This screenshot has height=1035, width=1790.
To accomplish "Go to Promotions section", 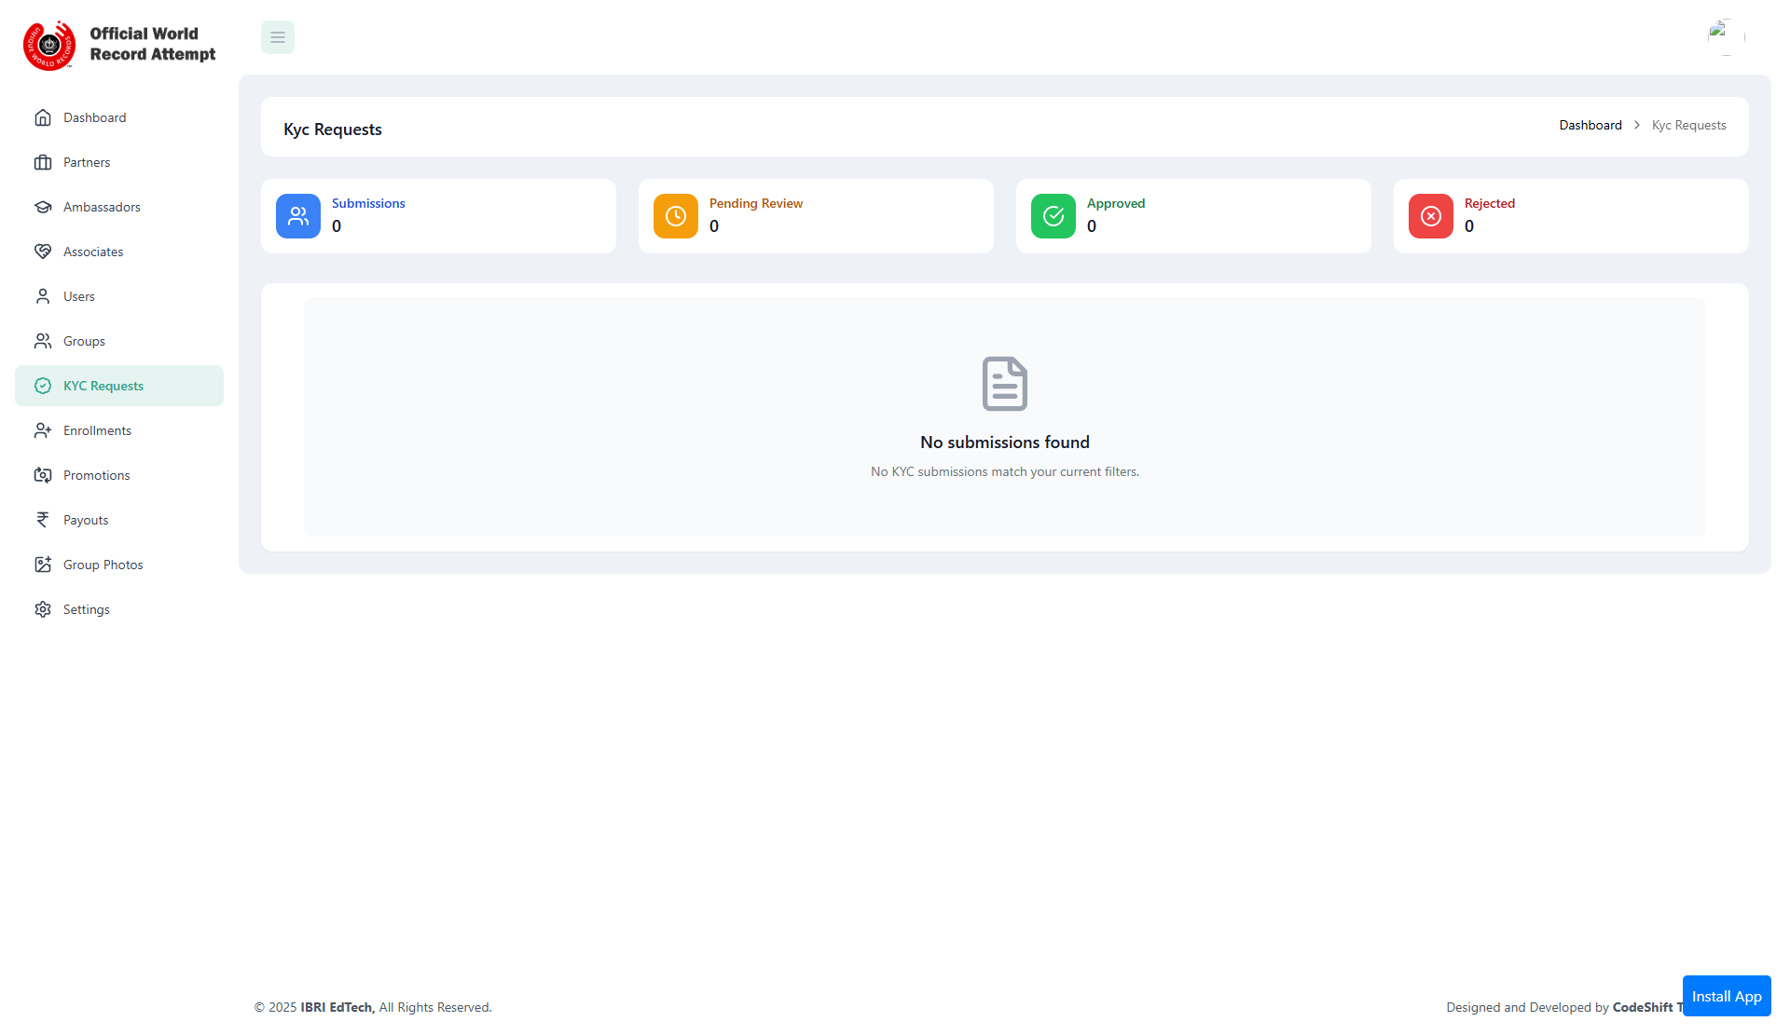I will click(x=119, y=475).
